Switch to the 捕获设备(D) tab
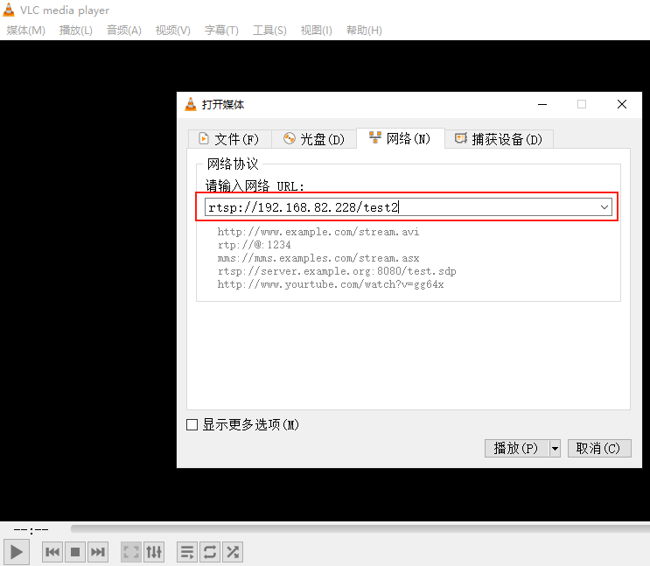This screenshot has height=566, width=650. click(x=499, y=139)
